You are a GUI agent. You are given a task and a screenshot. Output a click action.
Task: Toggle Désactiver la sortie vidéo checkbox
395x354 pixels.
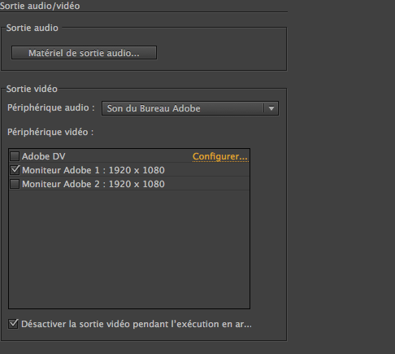point(13,324)
